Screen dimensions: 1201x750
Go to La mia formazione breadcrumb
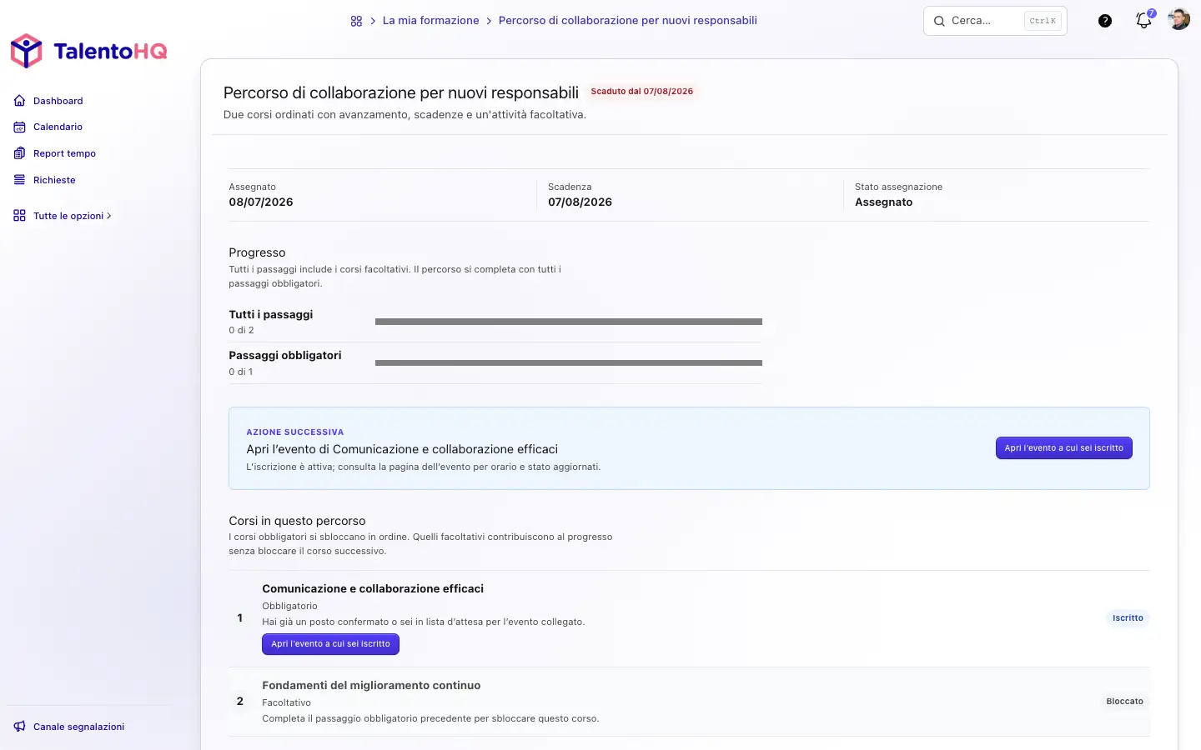[430, 21]
